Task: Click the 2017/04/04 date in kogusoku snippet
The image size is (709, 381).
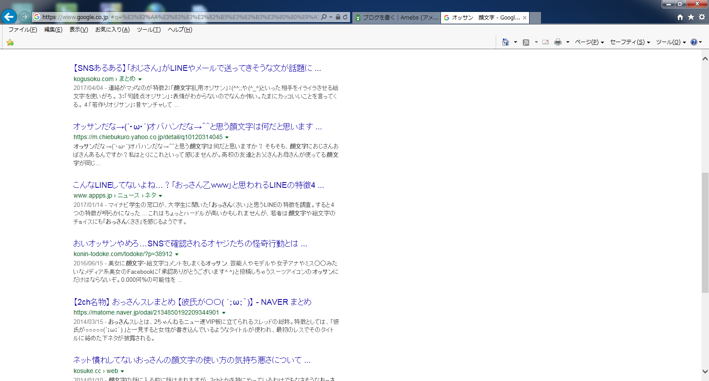Action: tap(88, 88)
